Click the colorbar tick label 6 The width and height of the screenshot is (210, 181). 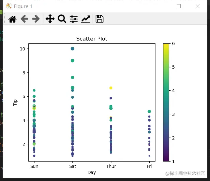click(173, 43)
